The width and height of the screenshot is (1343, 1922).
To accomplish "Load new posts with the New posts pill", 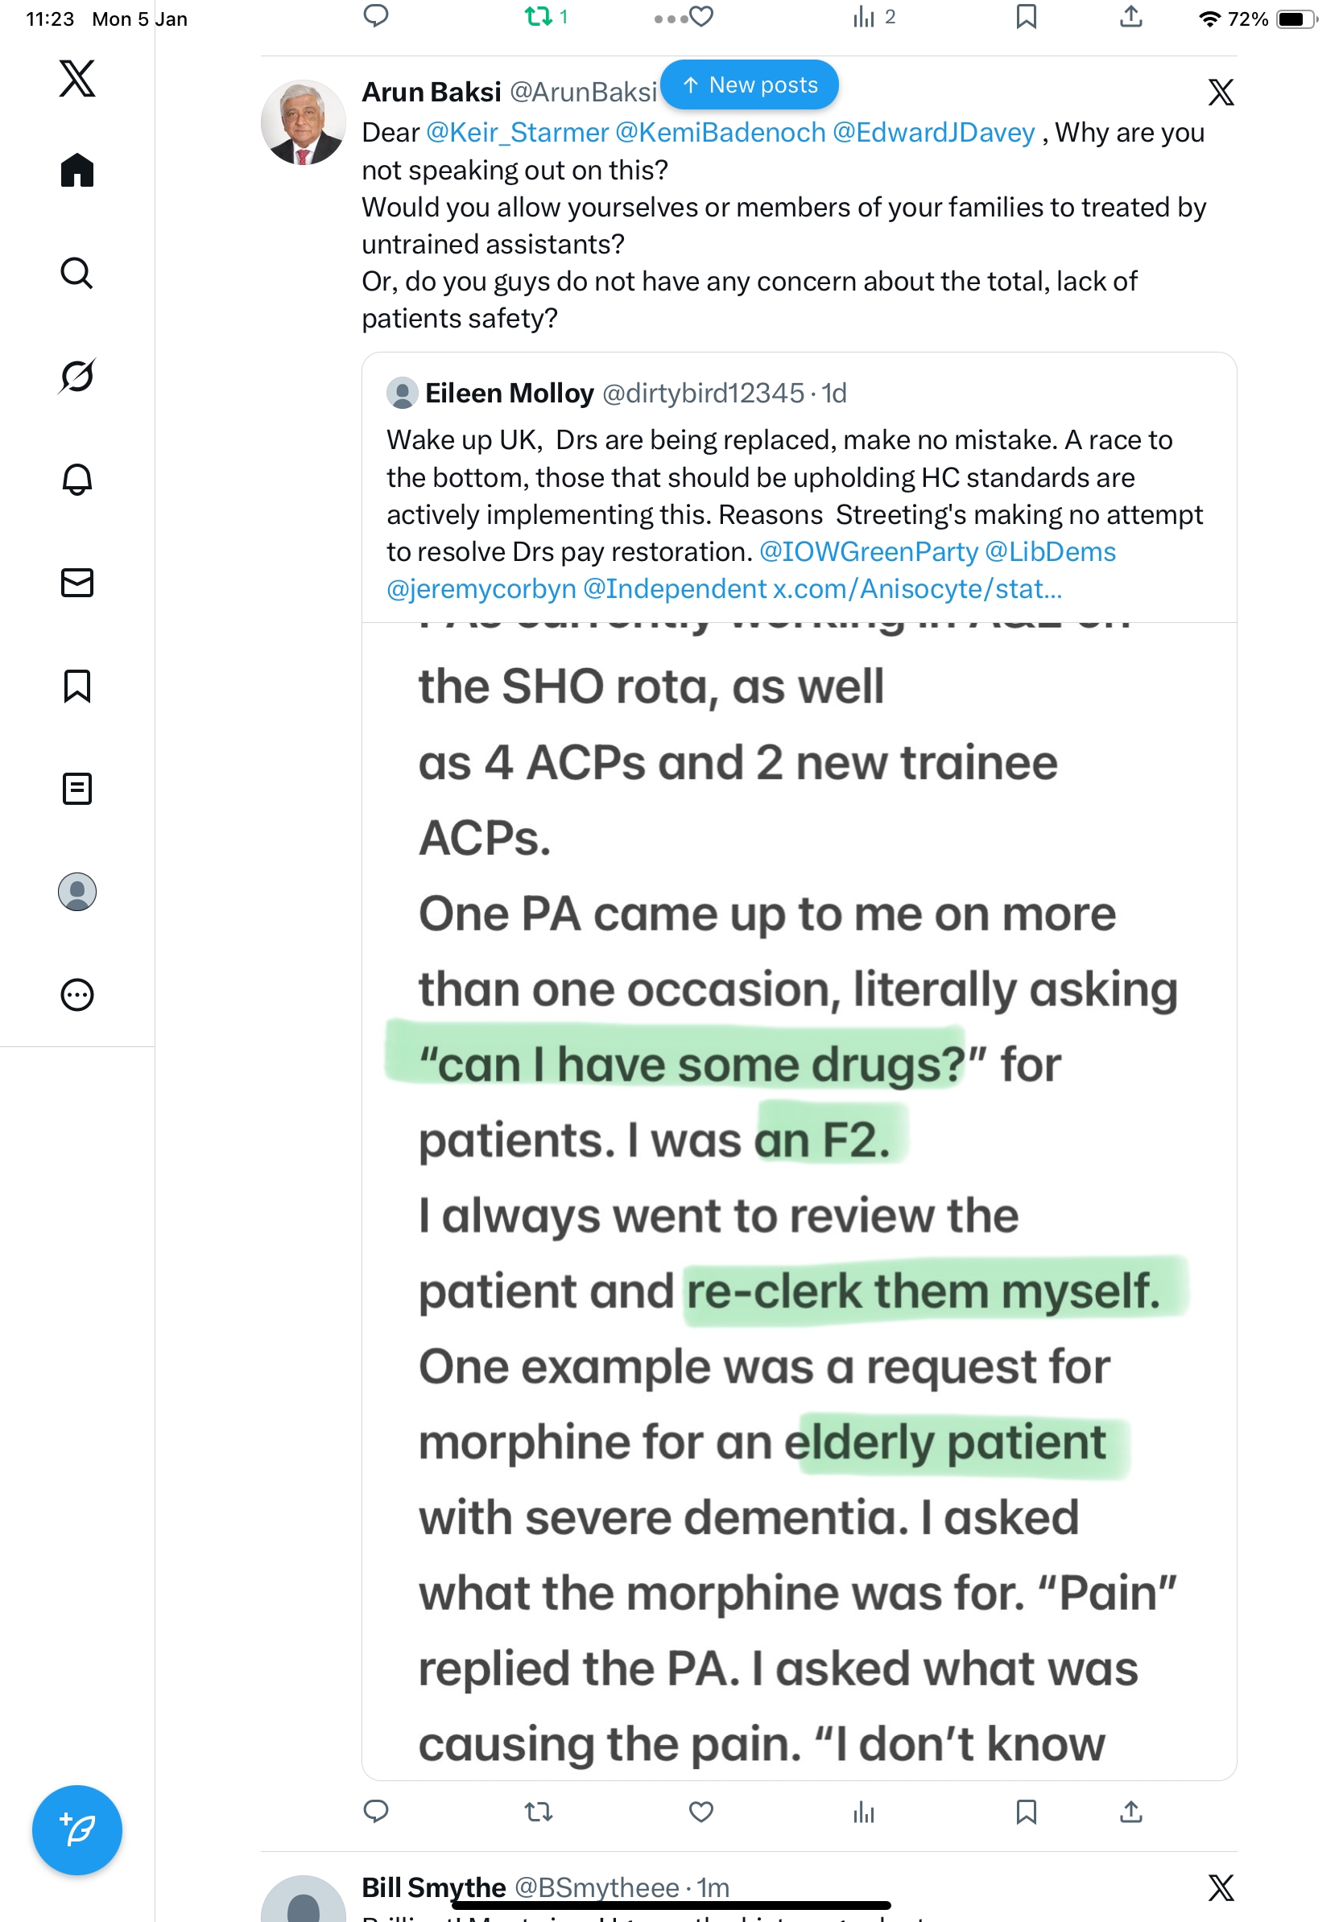I will [x=750, y=85].
